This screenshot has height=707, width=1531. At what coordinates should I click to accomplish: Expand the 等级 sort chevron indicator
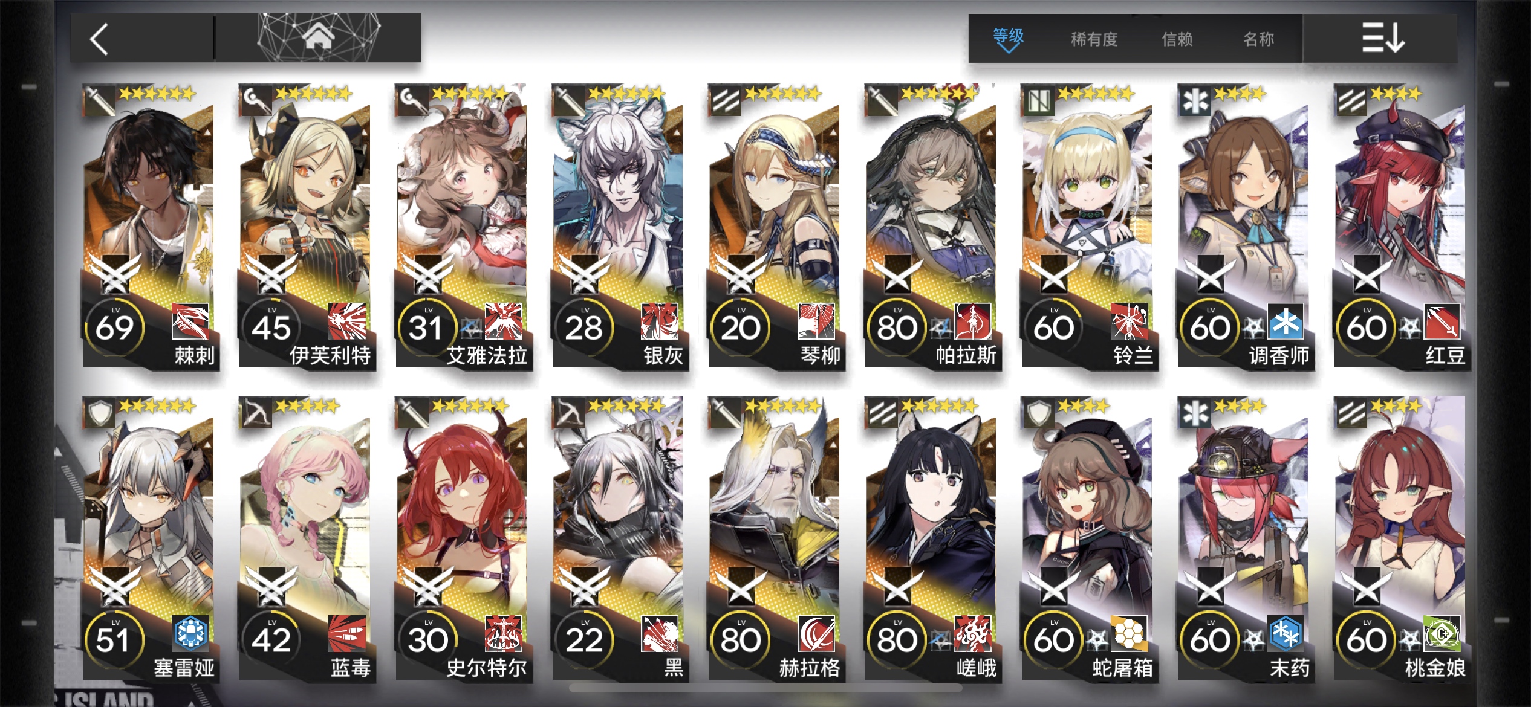tap(1008, 48)
